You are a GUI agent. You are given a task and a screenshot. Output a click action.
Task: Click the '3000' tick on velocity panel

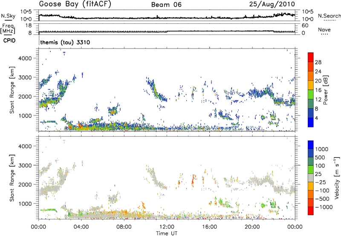tap(25, 165)
